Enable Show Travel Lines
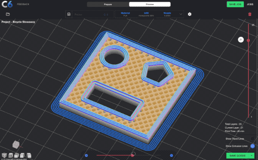 coord(252,139)
